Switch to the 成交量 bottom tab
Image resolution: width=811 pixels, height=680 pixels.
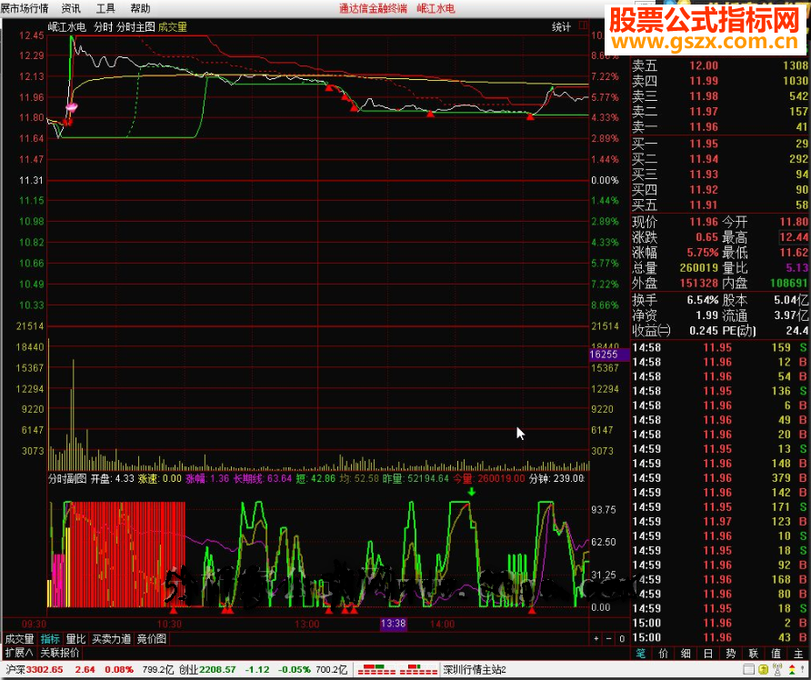pyautogui.click(x=20, y=638)
